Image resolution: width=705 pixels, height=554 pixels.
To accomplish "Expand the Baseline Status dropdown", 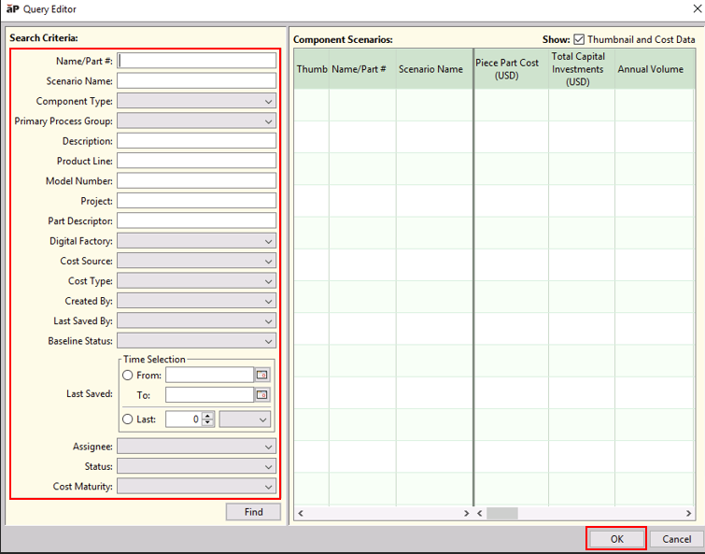I will point(196,341).
